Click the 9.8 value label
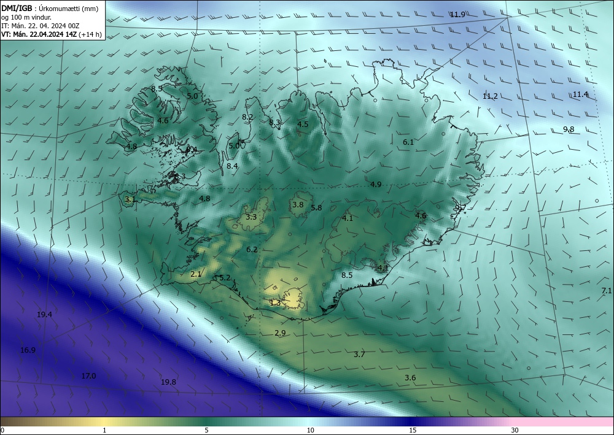 click(569, 129)
